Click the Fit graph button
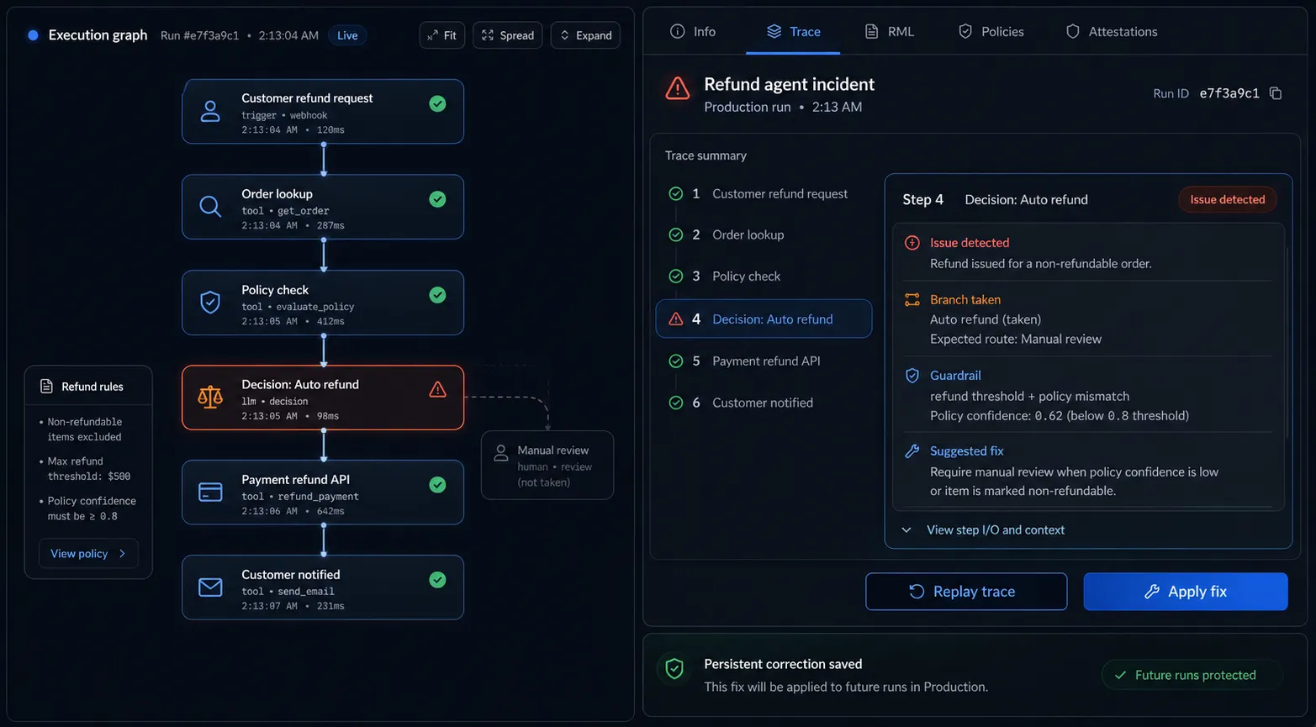The height and width of the screenshot is (727, 1316). pyautogui.click(x=441, y=35)
